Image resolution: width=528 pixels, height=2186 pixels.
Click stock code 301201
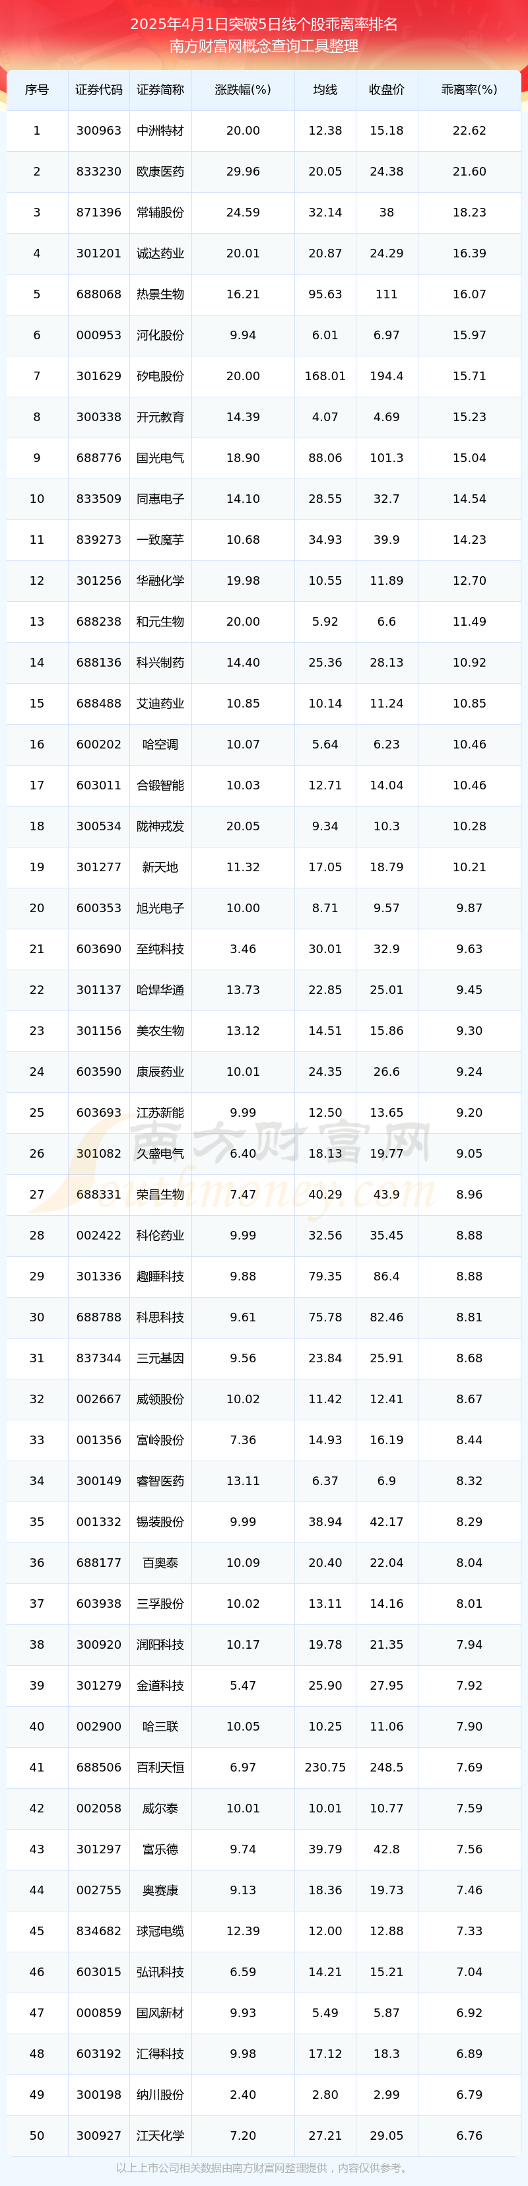[x=98, y=253]
